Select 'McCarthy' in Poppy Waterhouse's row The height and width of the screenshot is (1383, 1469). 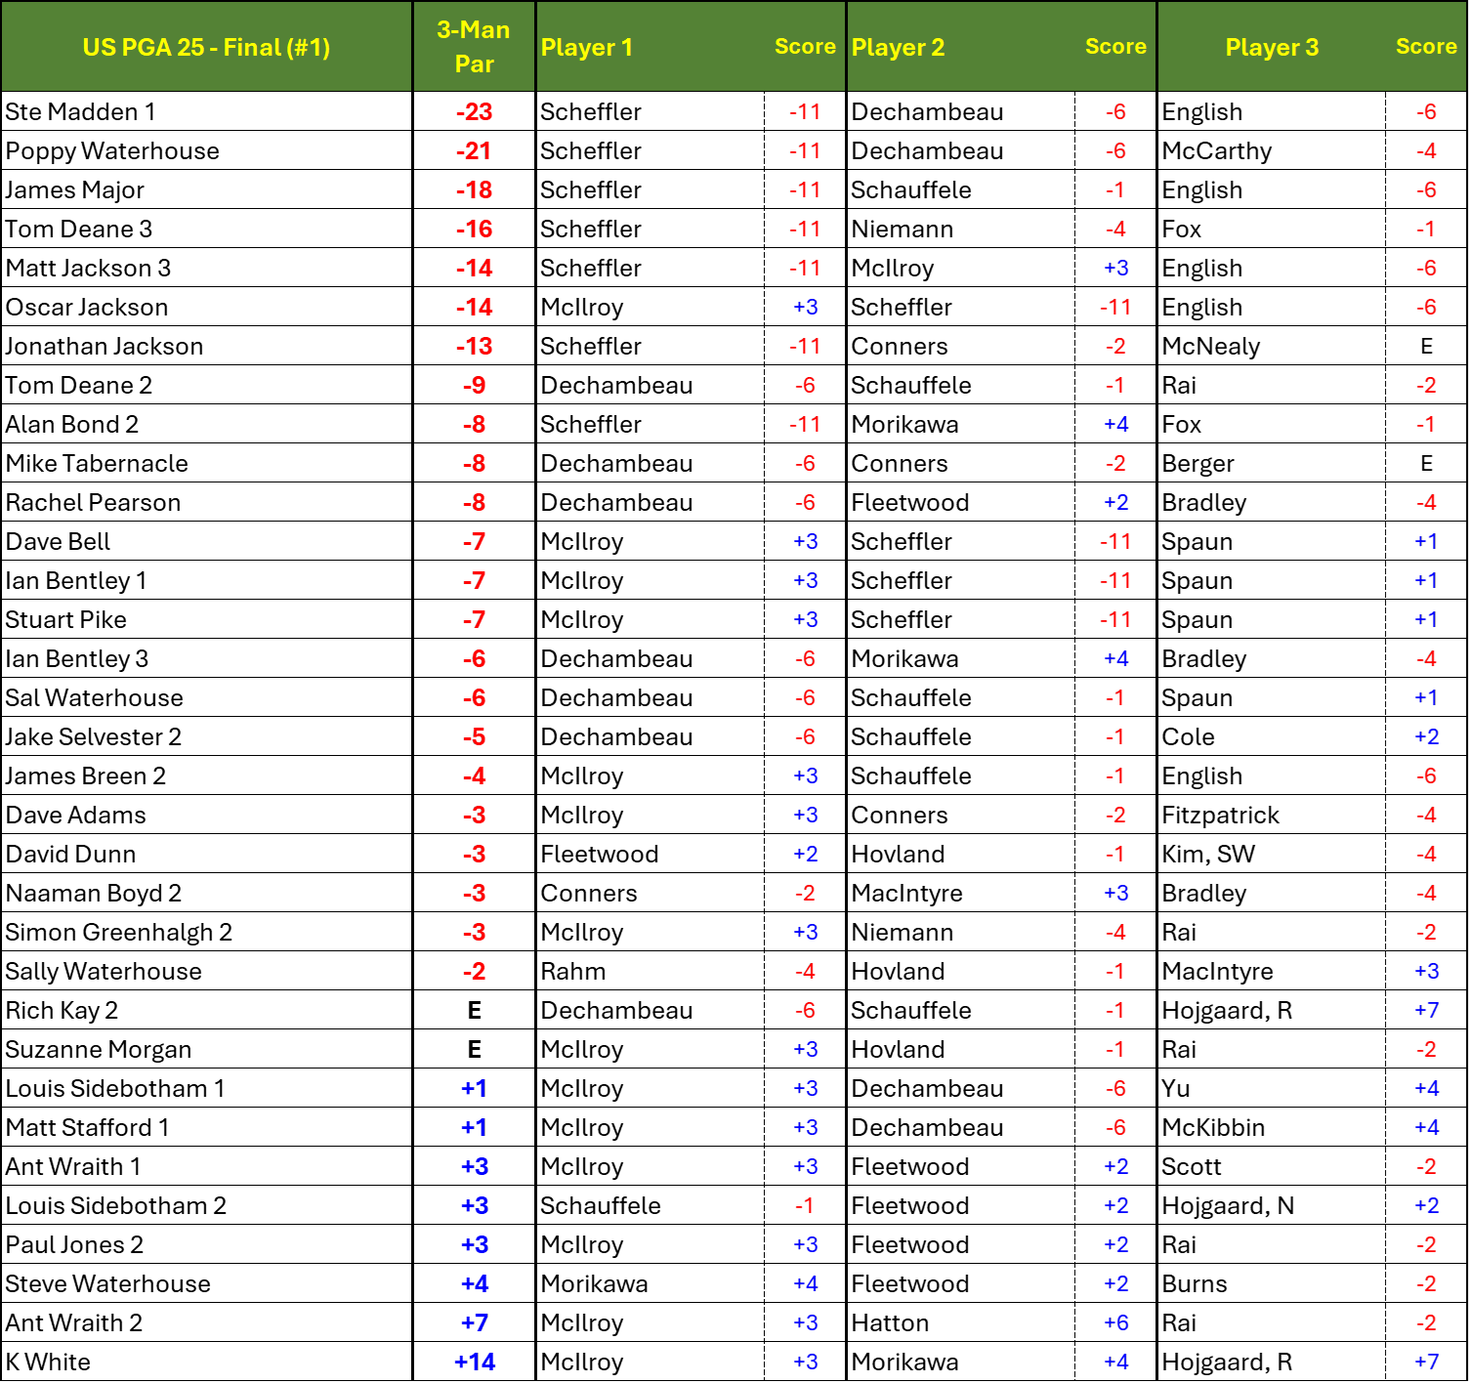click(x=1272, y=150)
